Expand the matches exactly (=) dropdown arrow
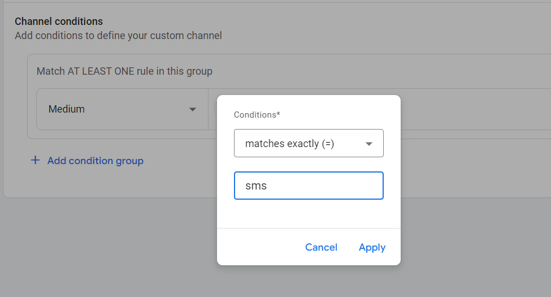The image size is (551, 297). coord(369,144)
